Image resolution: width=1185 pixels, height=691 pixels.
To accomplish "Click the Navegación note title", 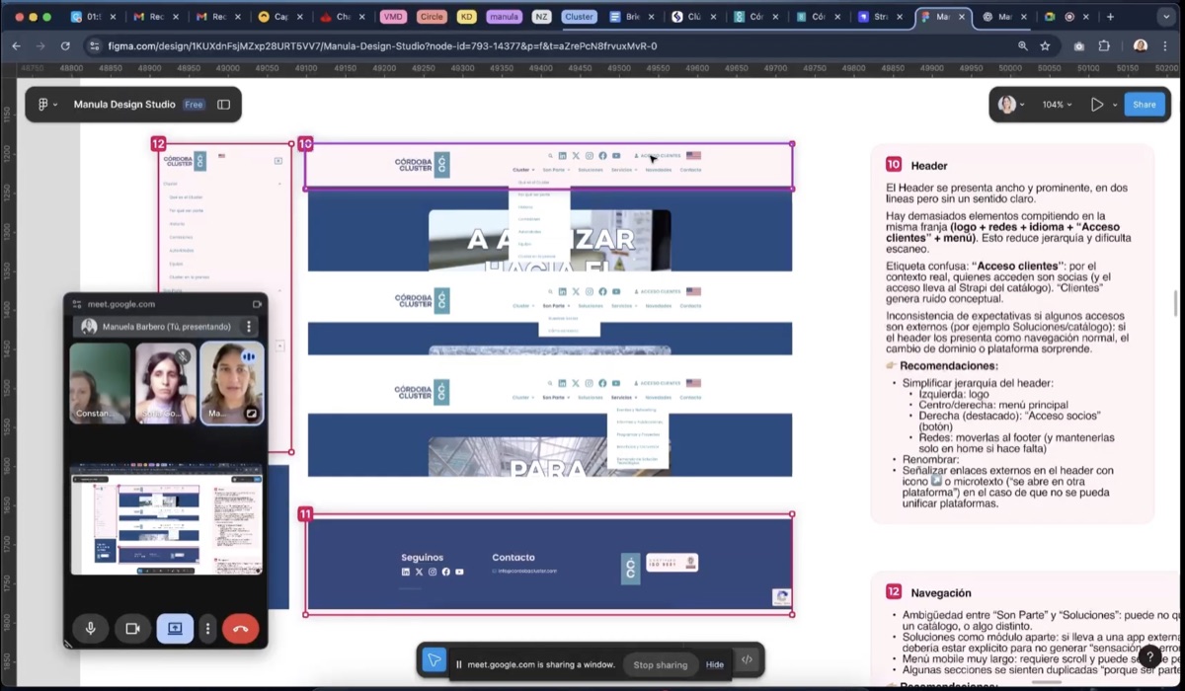I will 941,592.
